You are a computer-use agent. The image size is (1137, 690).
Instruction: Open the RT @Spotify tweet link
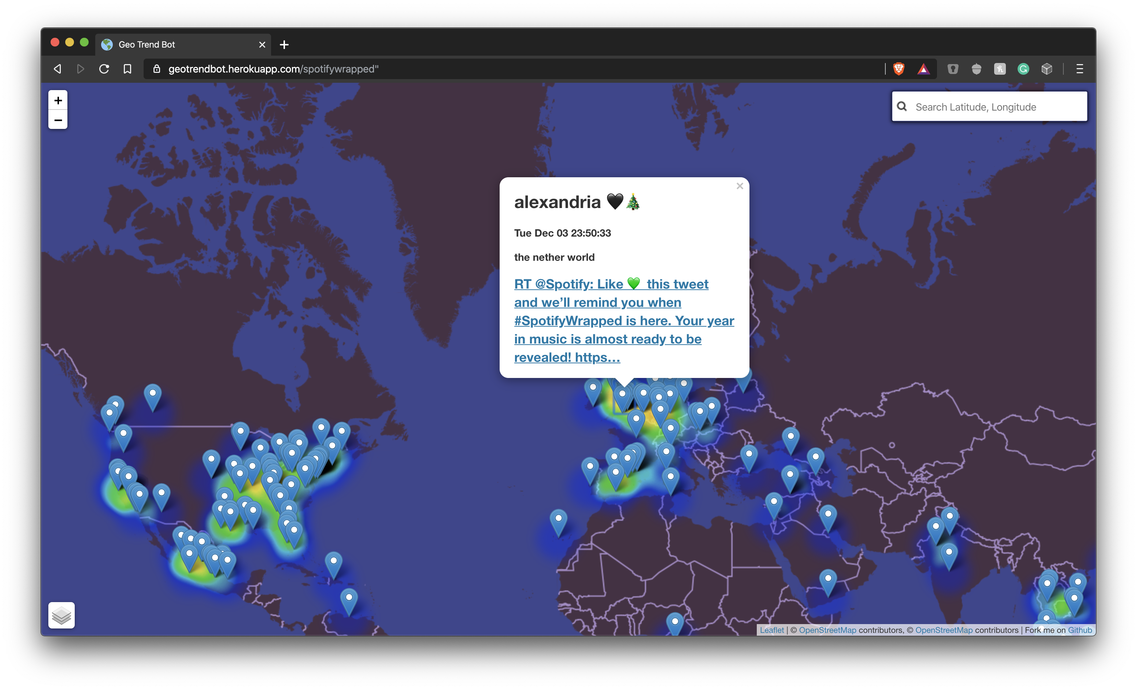pos(623,320)
